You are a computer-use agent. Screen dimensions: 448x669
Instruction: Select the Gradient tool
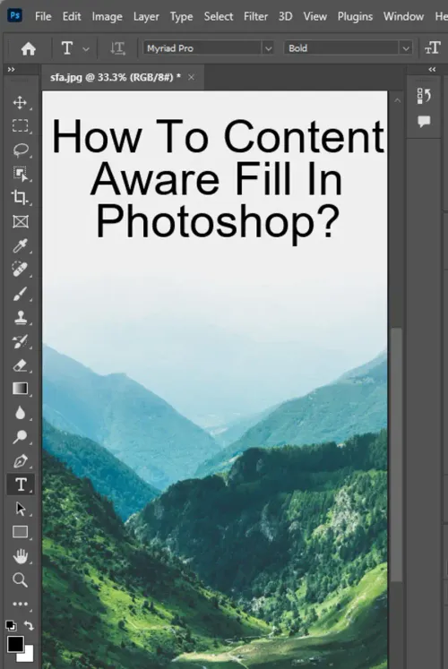click(x=20, y=389)
